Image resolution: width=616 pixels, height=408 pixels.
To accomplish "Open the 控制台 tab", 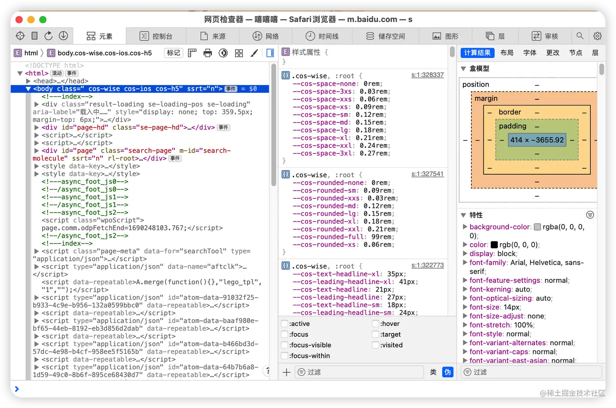I will point(156,36).
